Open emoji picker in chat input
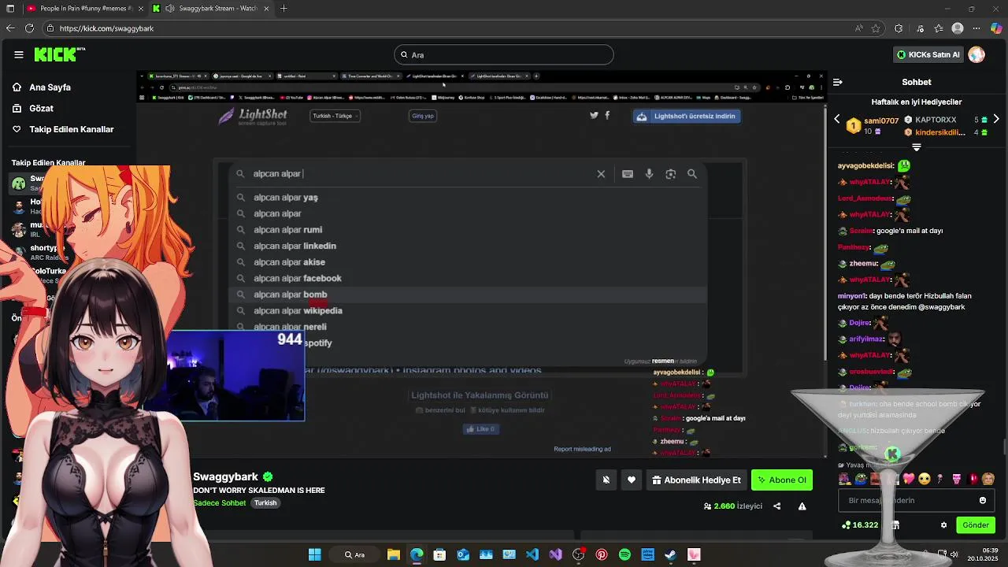This screenshot has height=567, width=1008. coord(983,500)
